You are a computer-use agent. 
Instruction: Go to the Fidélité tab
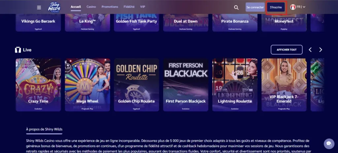129,7
